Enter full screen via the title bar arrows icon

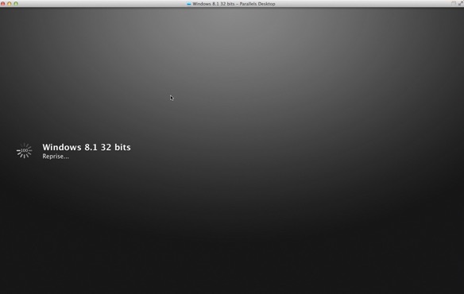[461, 3]
